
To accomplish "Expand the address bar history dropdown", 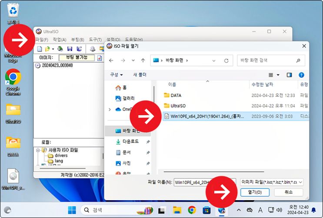I will point(214,60).
